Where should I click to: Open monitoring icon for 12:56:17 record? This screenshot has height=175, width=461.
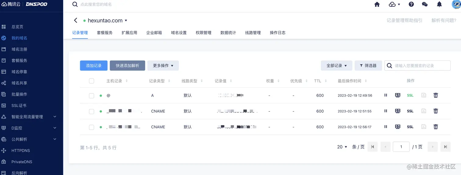tap(398, 126)
